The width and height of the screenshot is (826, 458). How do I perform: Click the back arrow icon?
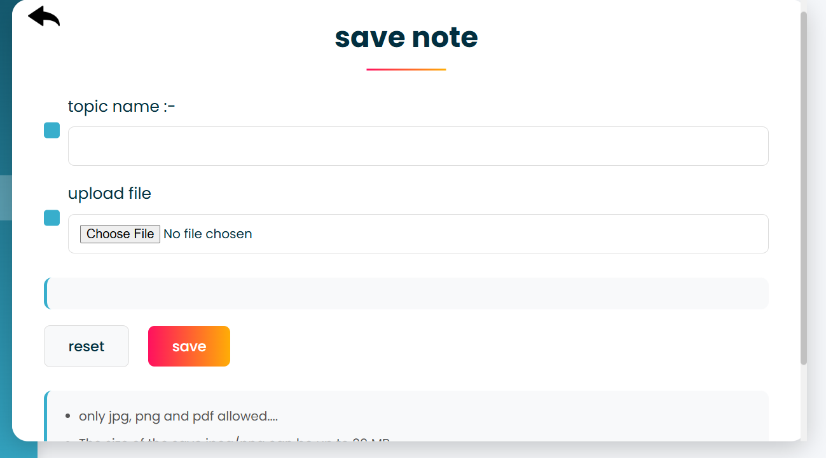point(43,16)
